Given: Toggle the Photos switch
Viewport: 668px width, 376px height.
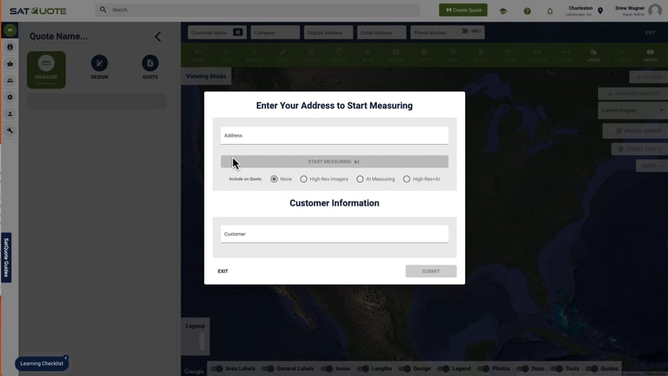Looking at the screenshot, I should coord(484,368).
